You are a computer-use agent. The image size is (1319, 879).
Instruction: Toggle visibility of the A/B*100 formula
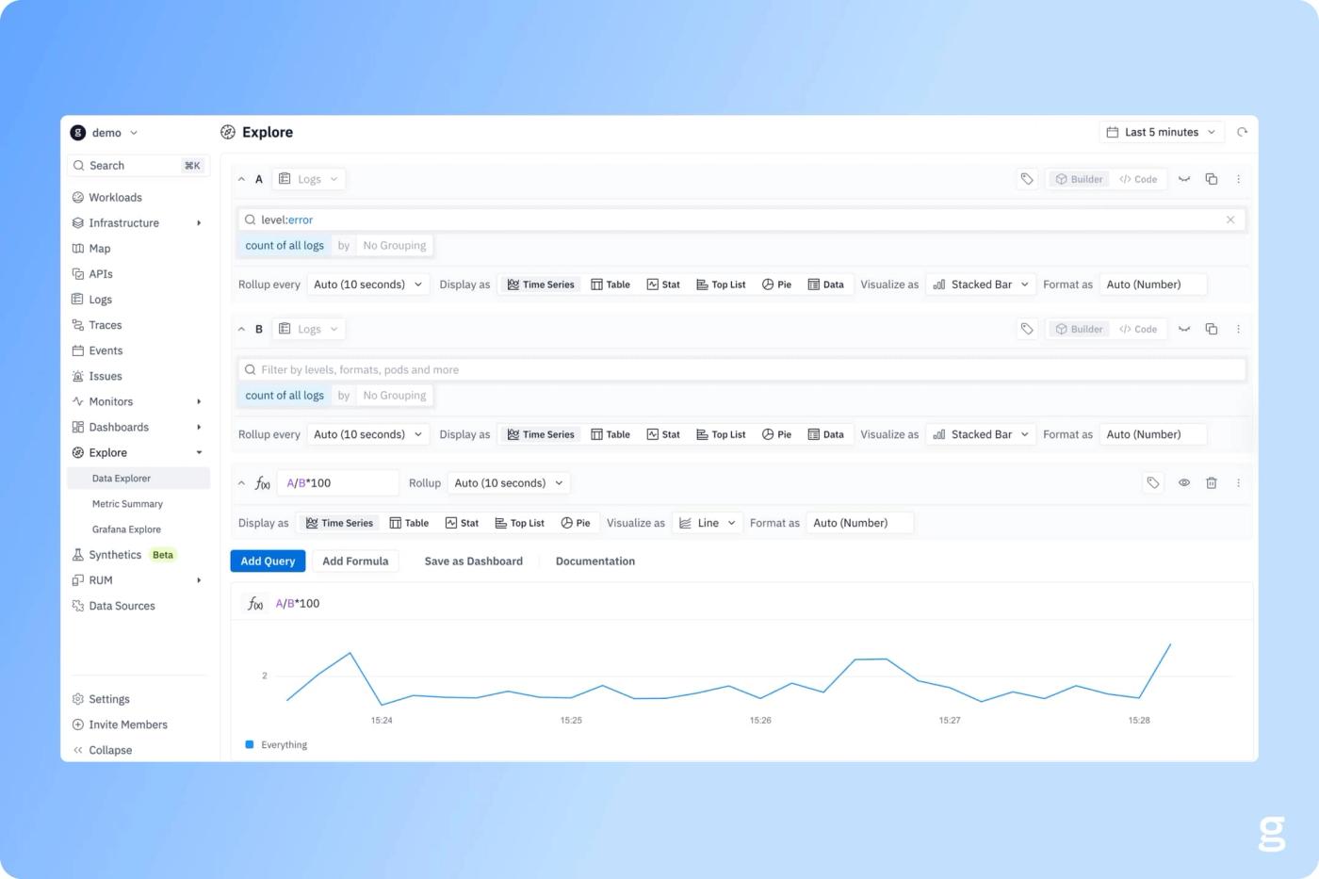(1184, 482)
